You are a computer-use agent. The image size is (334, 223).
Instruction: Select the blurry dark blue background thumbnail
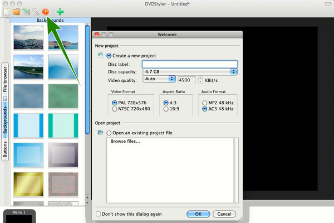[x=28, y=96]
